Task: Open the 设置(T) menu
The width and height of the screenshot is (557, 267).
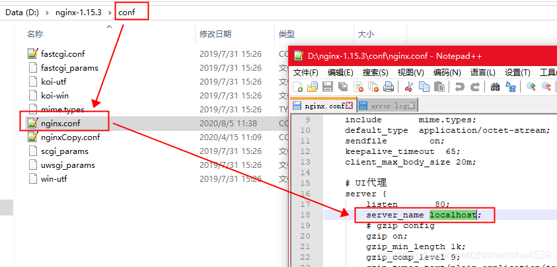Action: point(517,73)
